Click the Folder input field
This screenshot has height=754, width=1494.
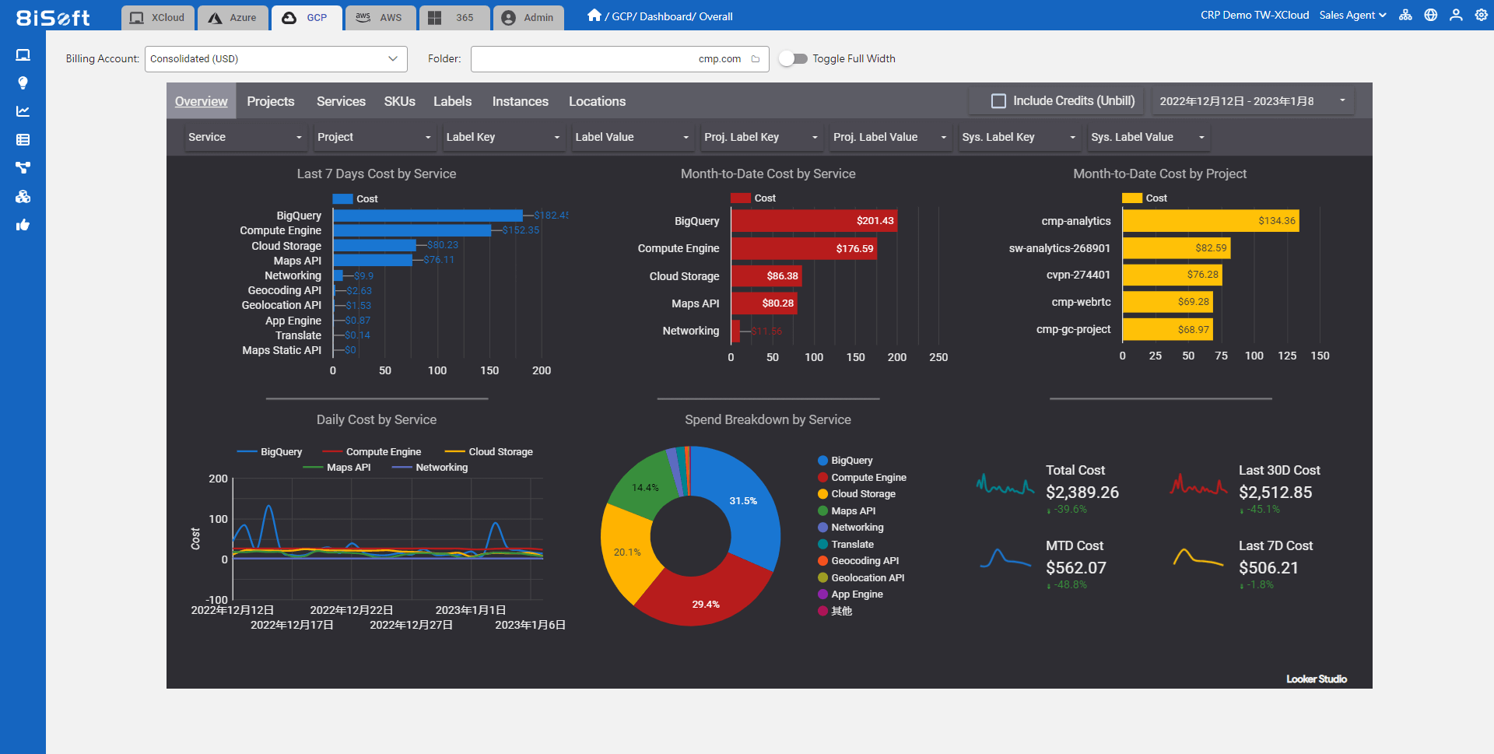click(x=619, y=59)
